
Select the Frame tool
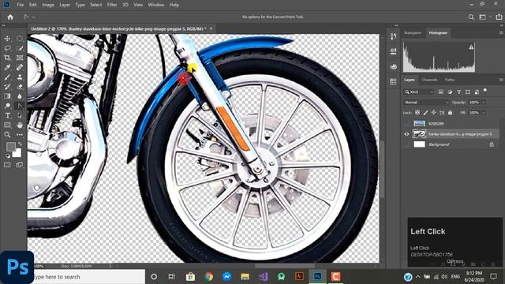(20, 58)
